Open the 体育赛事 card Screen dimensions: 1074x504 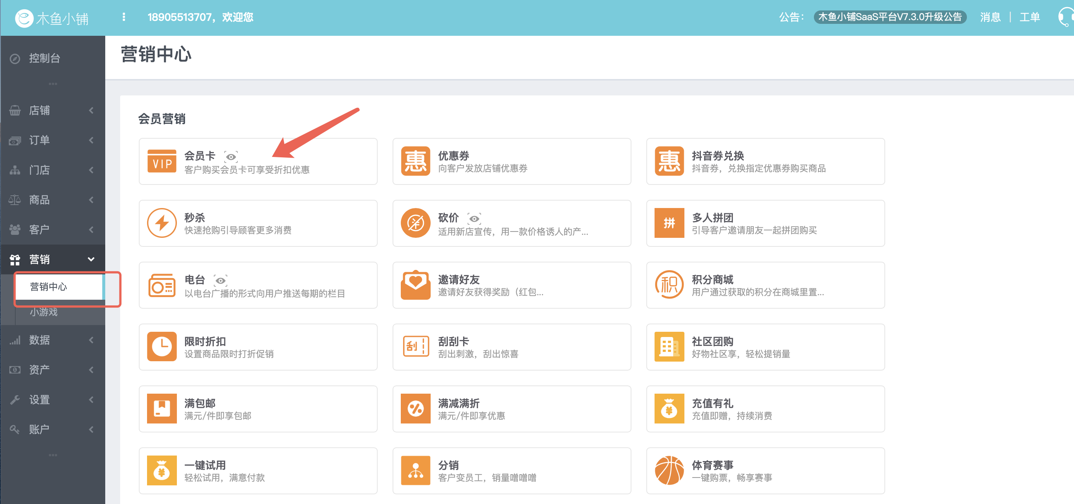click(x=765, y=470)
